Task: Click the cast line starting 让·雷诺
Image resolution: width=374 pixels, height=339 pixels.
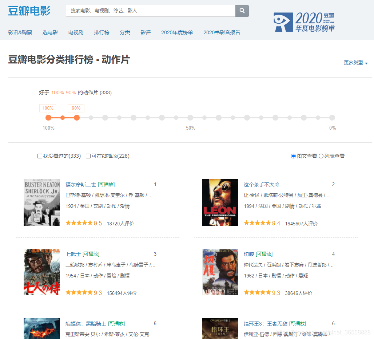Action: point(287,195)
